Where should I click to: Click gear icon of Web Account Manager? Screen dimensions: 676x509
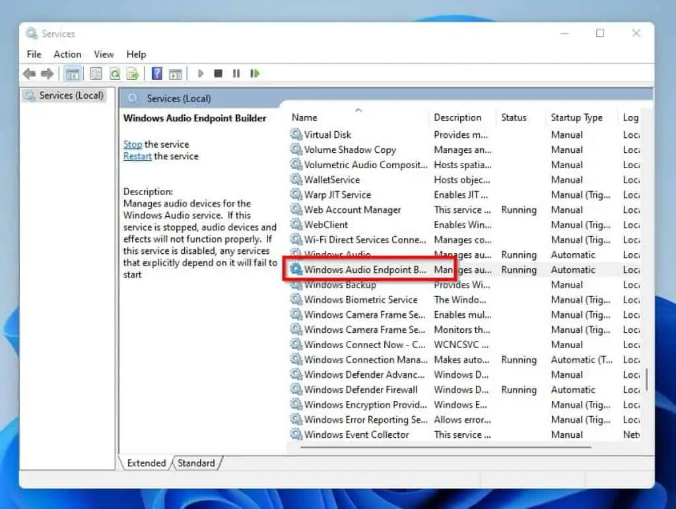tap(296, 210)
